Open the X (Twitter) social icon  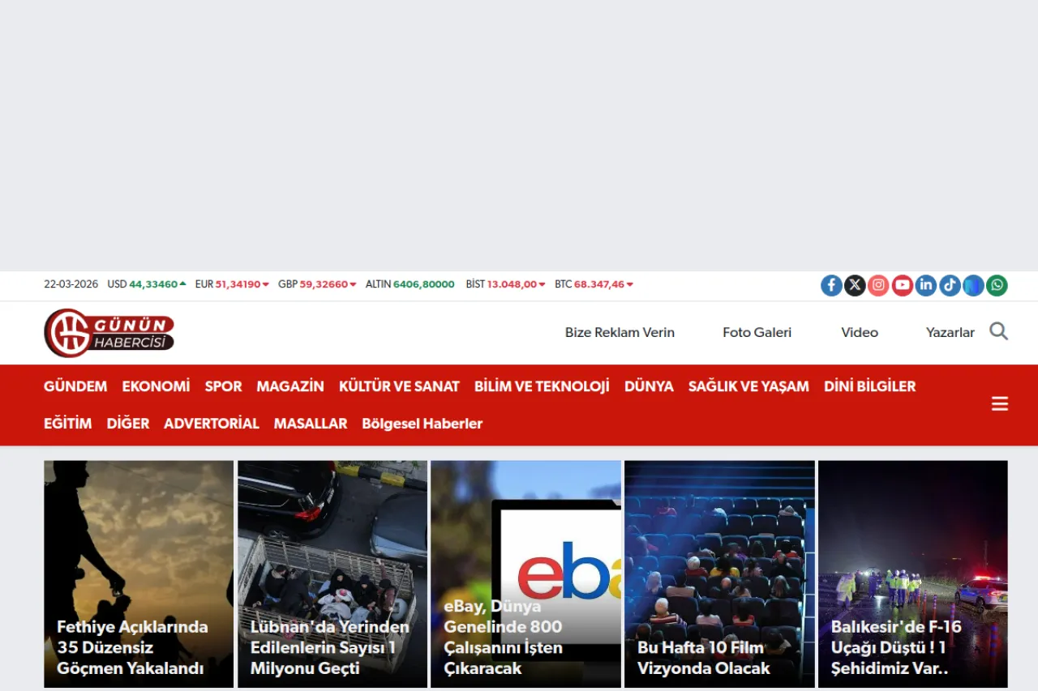855,285
